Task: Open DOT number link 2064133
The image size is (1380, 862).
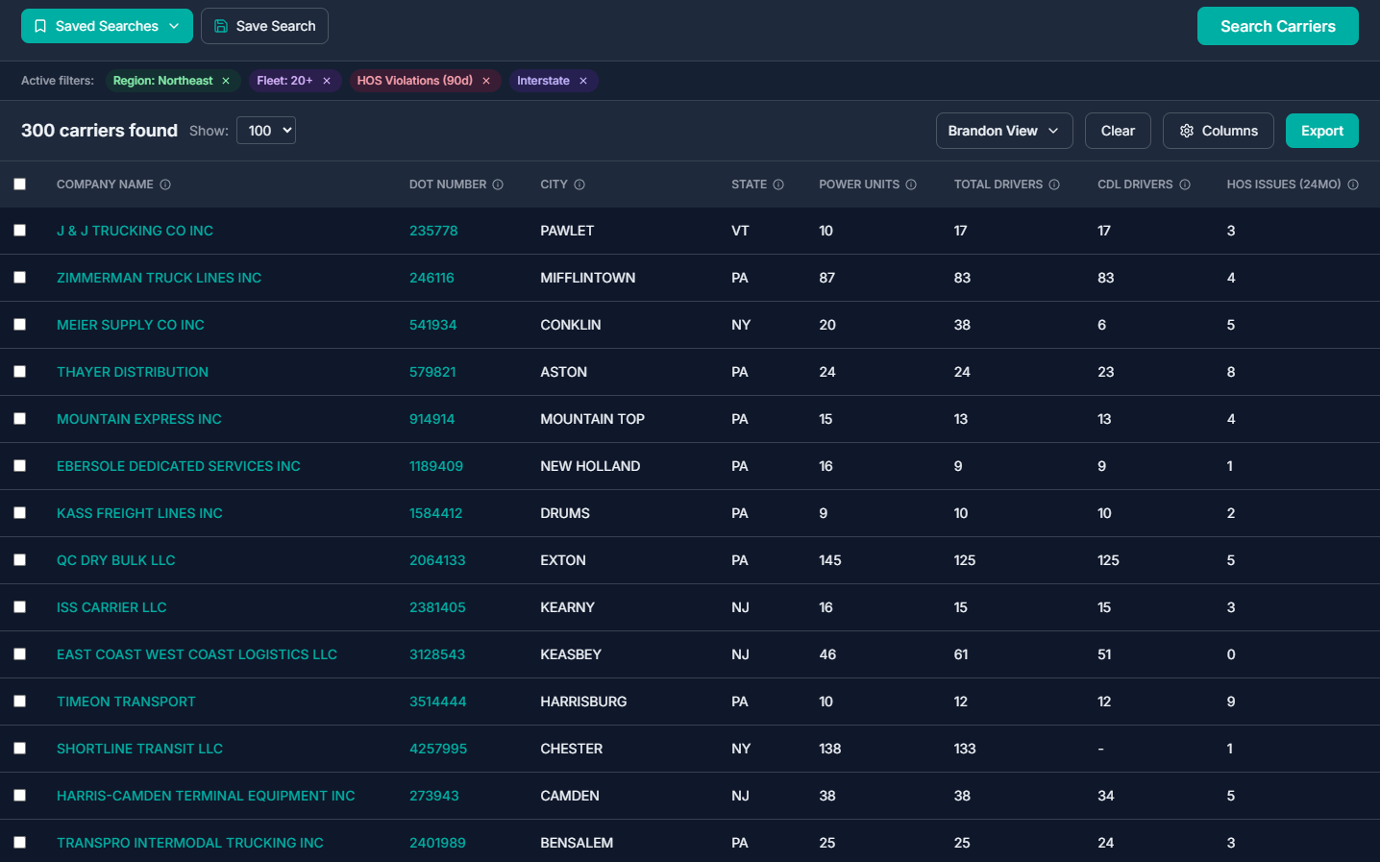Action: point(437,559)
